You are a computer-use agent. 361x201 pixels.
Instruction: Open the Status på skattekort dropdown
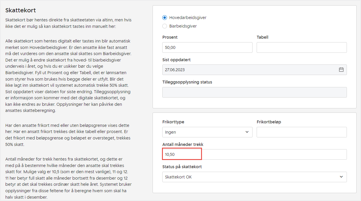click(x=254, y=177)
